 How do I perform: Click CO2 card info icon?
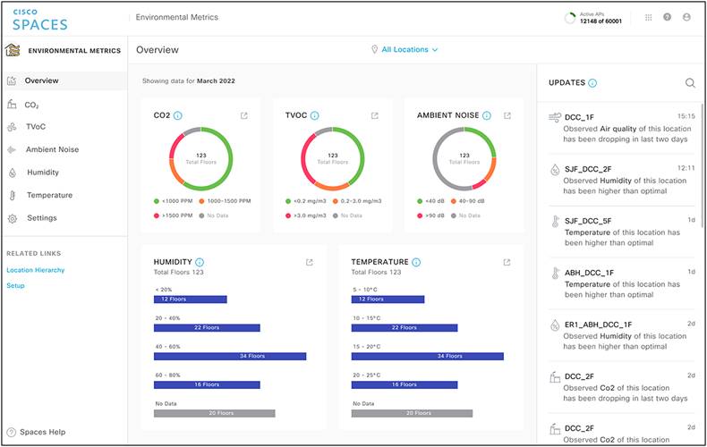(x=178, y=116)
